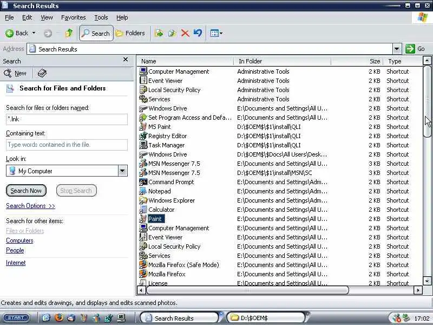Screen dimensions: 433x325
Task: Select Services icon in Administrative Tools row
Action: 143,99
